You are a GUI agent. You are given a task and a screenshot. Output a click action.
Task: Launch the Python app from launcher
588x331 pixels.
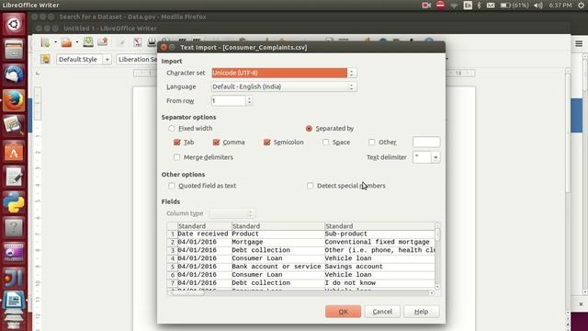tap(14, 202)
